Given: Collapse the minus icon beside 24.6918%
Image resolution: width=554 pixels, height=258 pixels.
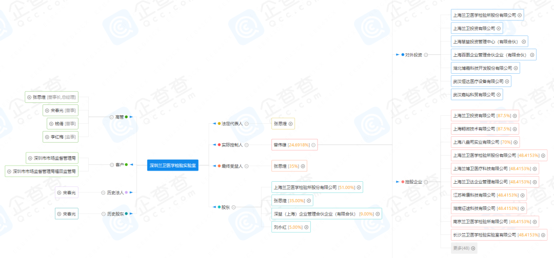Looking at the screenshot, I should coord(313,145).
